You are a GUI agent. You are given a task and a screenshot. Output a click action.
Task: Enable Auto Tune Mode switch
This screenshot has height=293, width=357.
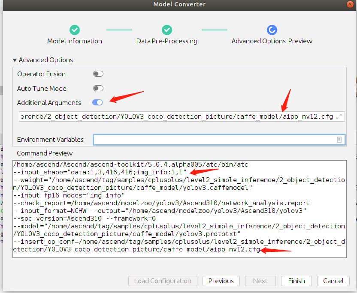click(98, 88)
